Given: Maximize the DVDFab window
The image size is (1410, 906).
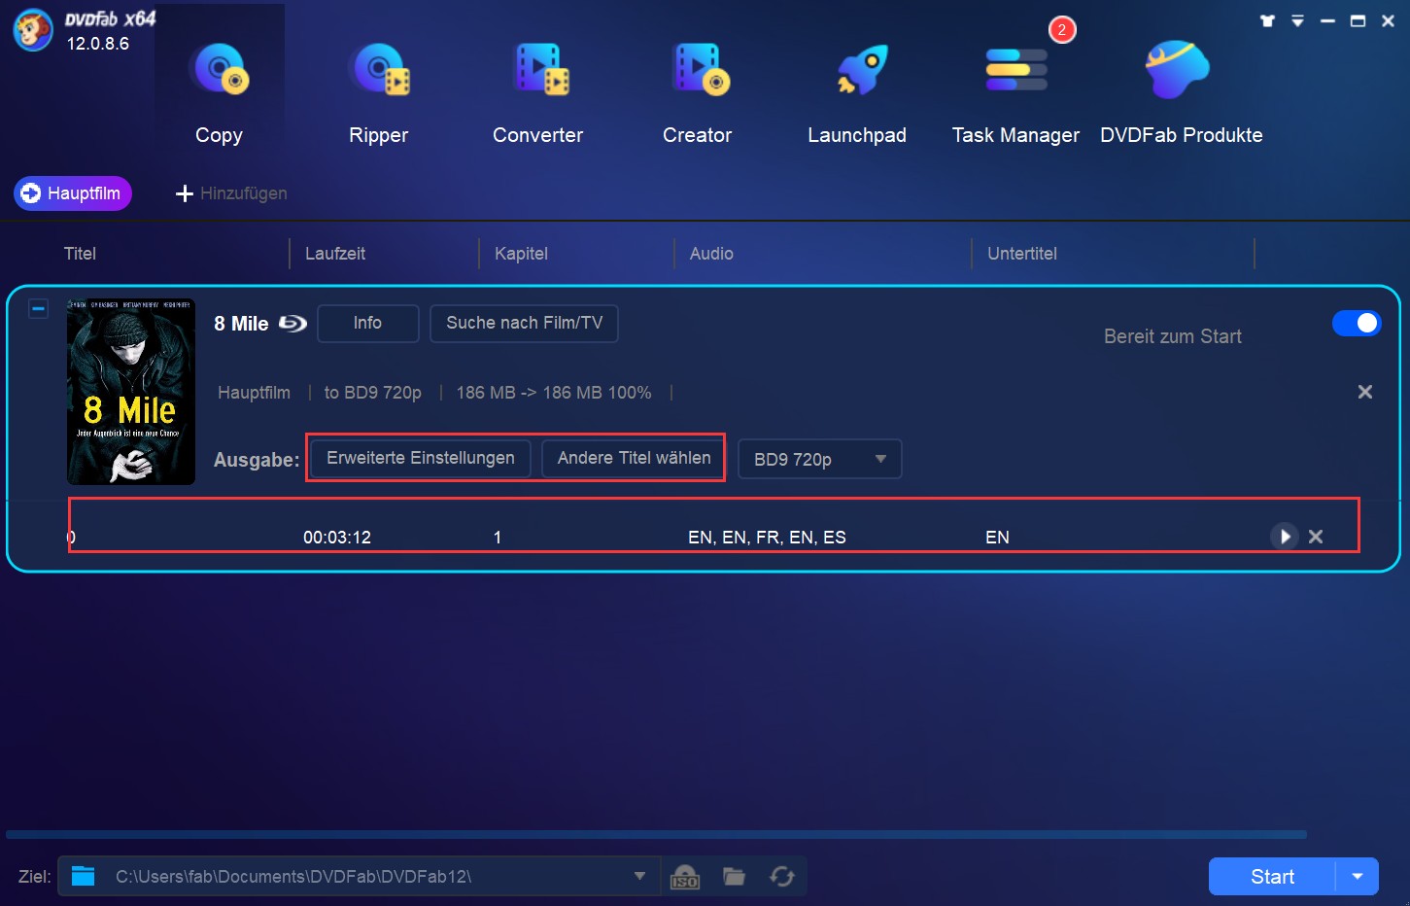Looking at the screenshot, I should [x=1358, y=20].
